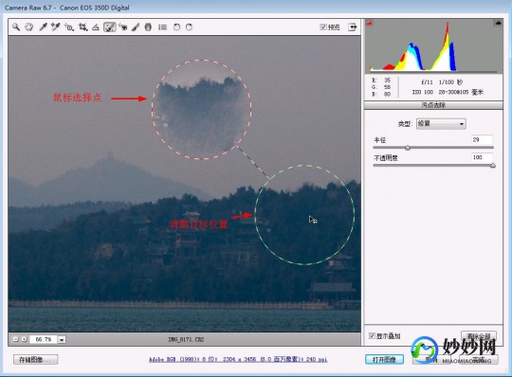The image size is (512, 377).
Task: Rotate image 90° clockwise
Action: [x=189, y=27]
